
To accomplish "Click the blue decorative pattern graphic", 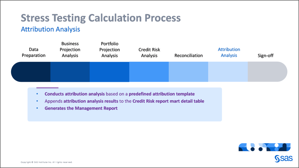I will pos(264,147).
